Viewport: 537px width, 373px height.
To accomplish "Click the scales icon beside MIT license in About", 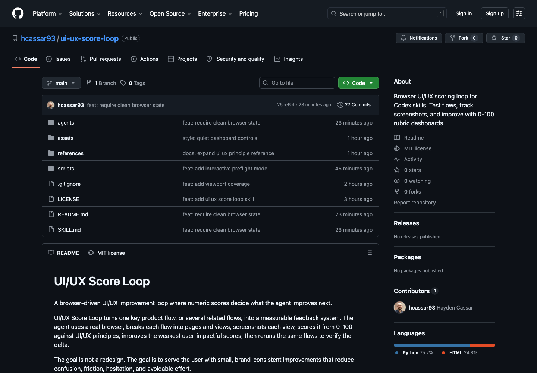I will (397, 148).
